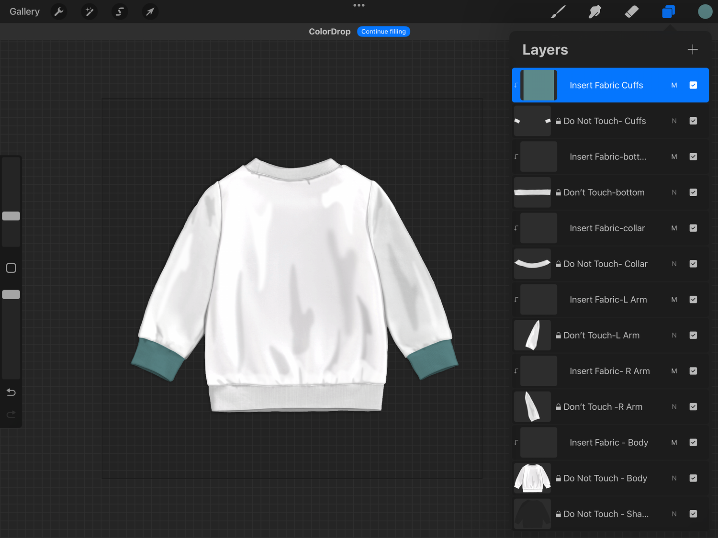Open the Adjustments magic wand menu
Screen dimensions: 718x538
point(89,11)
